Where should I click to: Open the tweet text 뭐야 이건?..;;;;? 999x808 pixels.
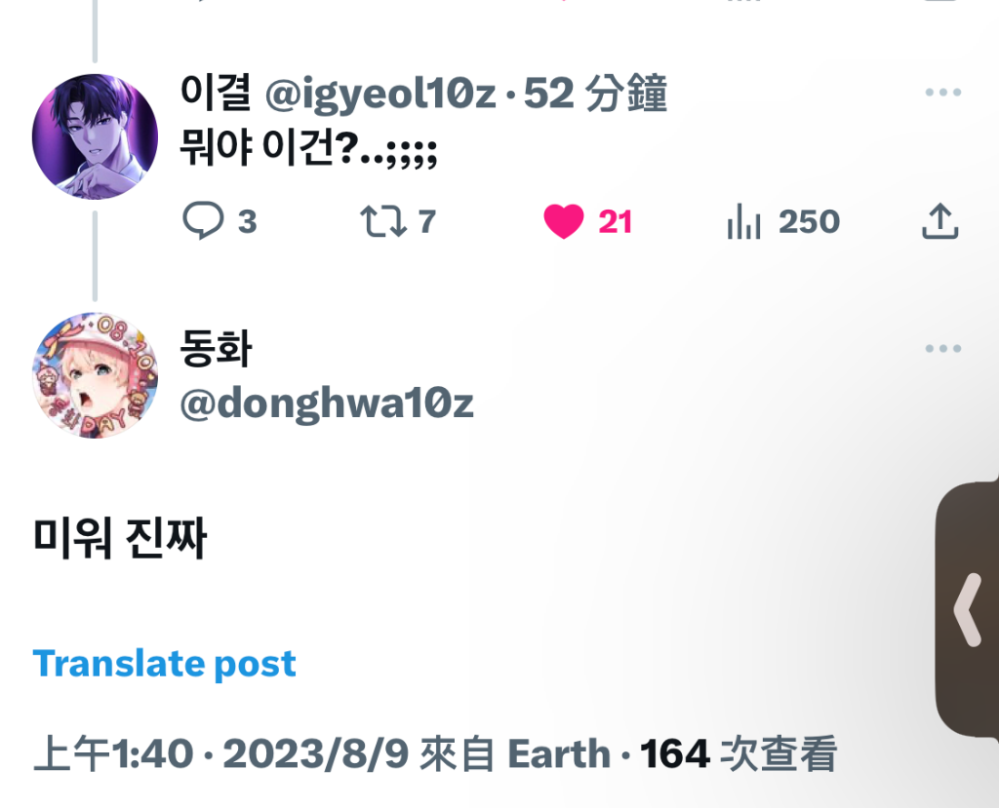coord(308,148)
